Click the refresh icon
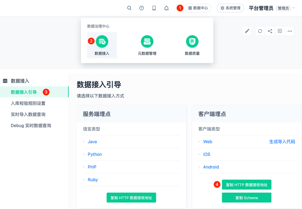The width and height of the screenshot is (302, 209). (260, 31)
